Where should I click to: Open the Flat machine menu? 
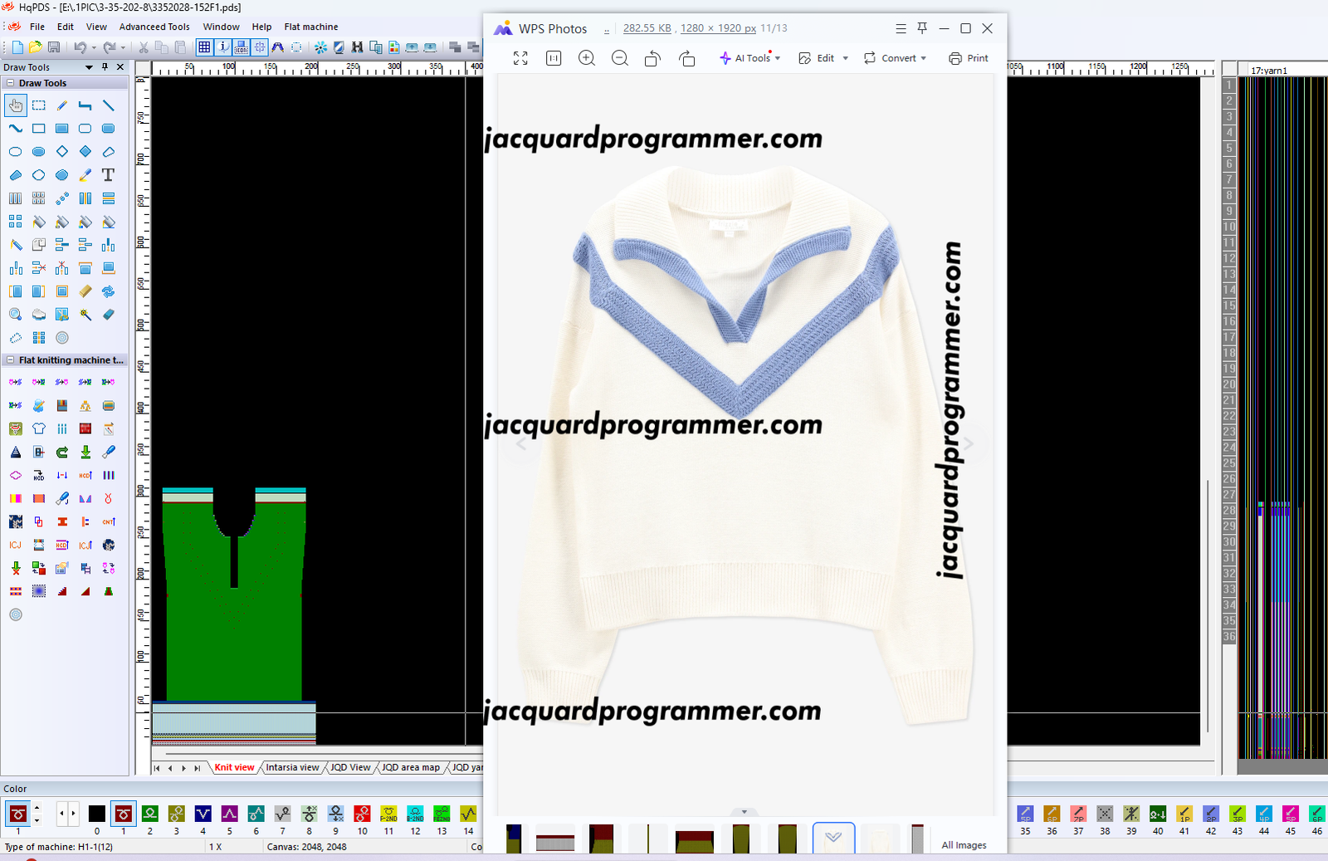click(x=310, y=27)
